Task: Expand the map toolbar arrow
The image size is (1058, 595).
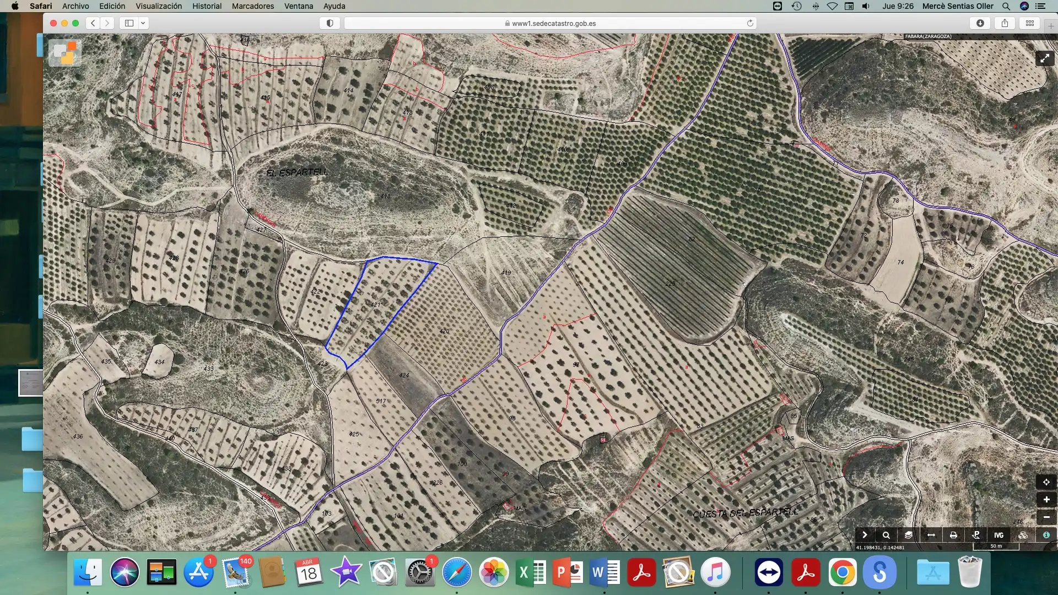Action: click(x=865, y=535)
